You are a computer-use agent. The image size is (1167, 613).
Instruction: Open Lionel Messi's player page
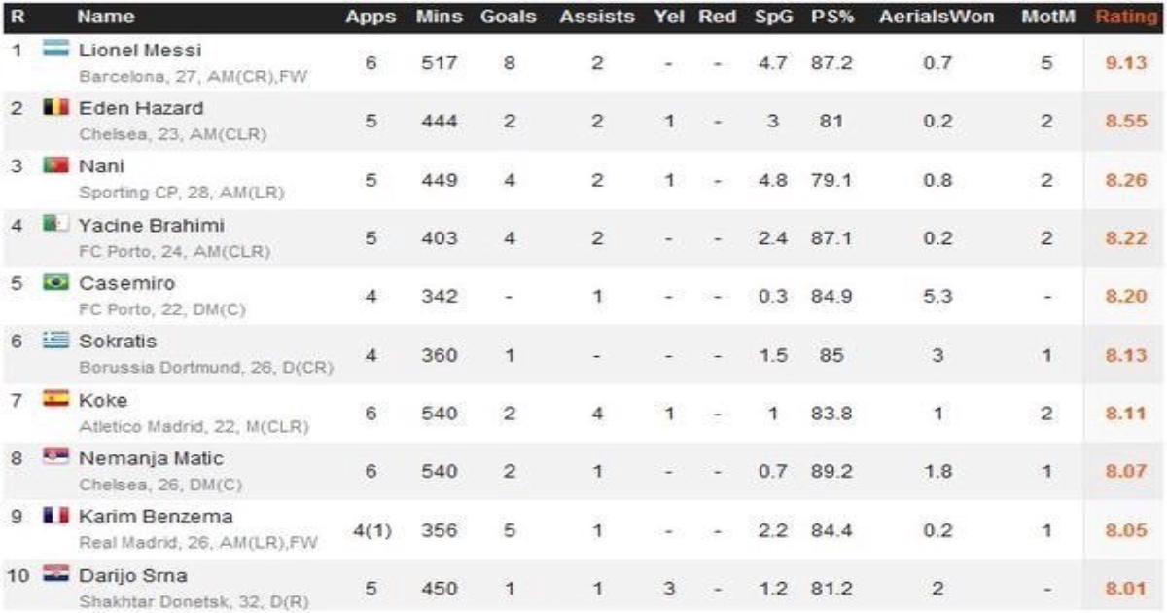[139, 50]
